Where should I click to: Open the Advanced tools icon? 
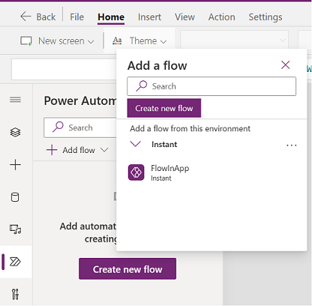(x=15, y=294)
